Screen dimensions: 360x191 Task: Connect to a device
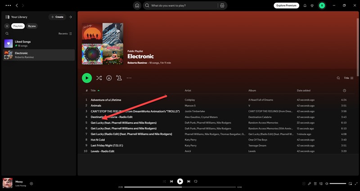pyautogui.click(x=321, y=184)
